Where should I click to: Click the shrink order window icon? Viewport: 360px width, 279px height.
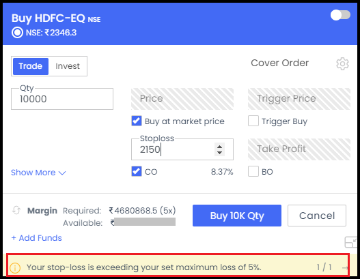pos(351,242)
